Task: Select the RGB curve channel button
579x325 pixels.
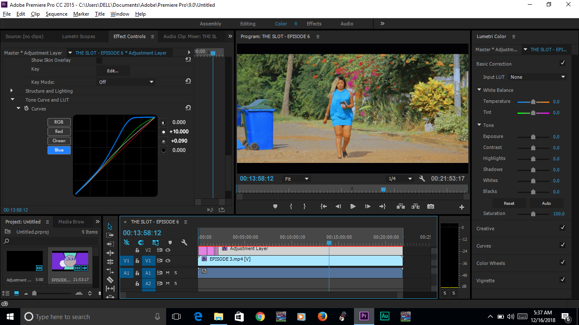Action: [59, 122]
